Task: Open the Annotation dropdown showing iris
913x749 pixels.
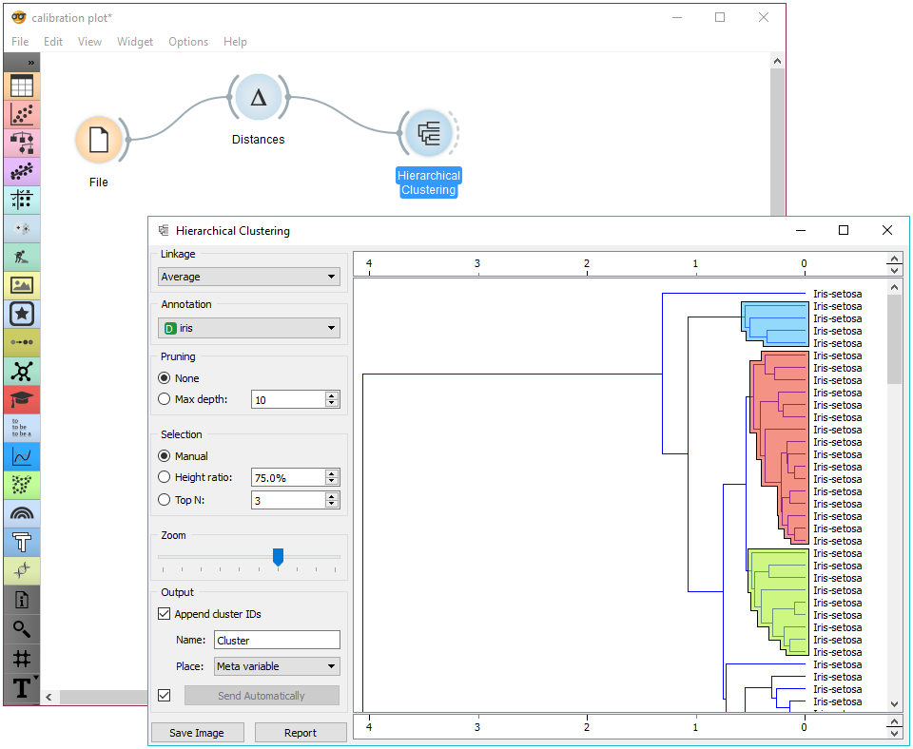Action: click(x=248, y=327)
